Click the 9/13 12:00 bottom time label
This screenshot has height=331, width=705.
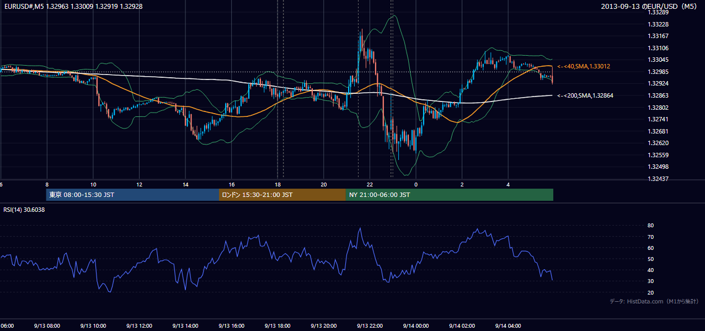pyautogui.click(x=139, y=326)
